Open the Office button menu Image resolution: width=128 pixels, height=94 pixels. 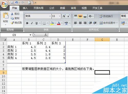coord(4,4)
